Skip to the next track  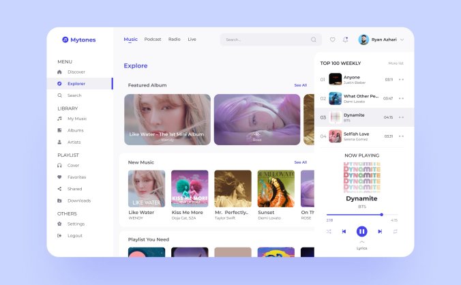tap(380, 231)
